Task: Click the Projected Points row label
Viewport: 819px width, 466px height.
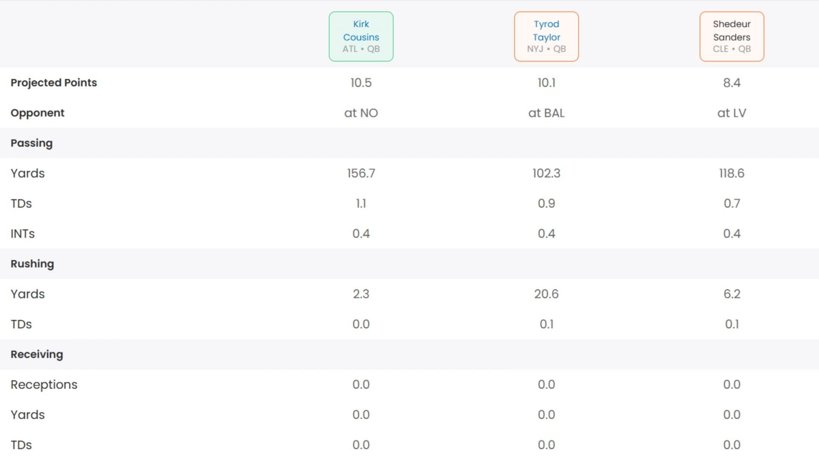Action: [54, 82]
